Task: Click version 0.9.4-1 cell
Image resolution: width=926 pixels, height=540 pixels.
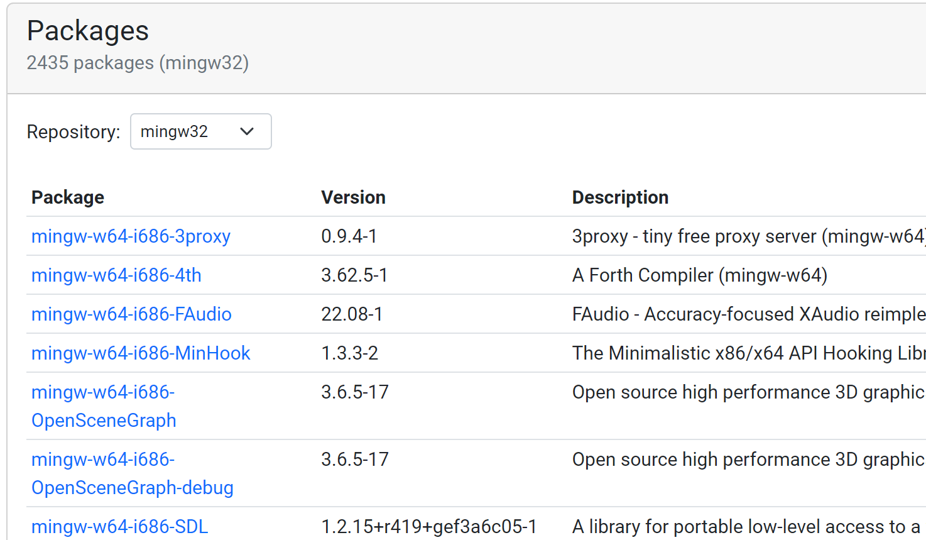Action: tap(349, 236)
